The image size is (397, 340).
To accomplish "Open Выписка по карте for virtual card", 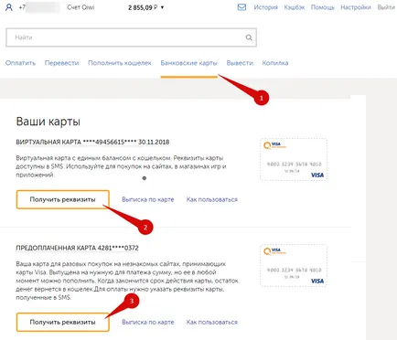I will tap(148, 199).
